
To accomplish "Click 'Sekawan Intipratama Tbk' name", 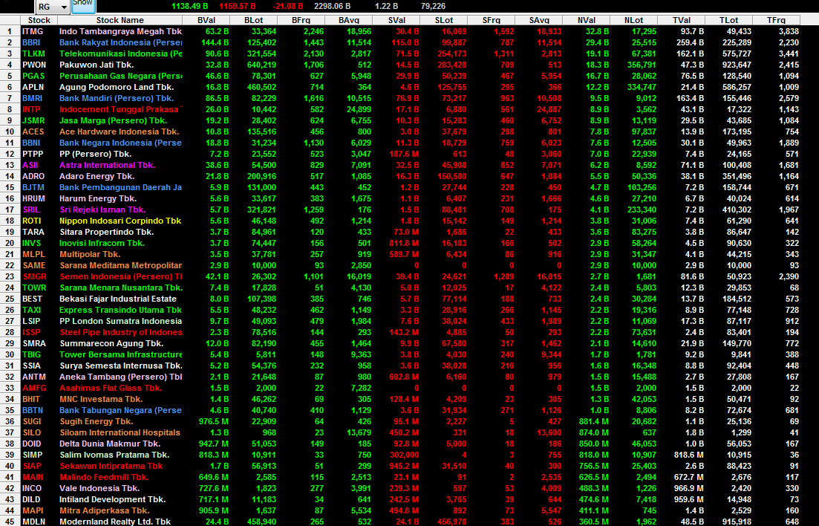I will click(111, 466).
